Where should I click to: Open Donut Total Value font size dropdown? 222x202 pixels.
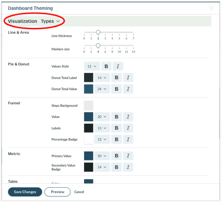pos(102,89)
